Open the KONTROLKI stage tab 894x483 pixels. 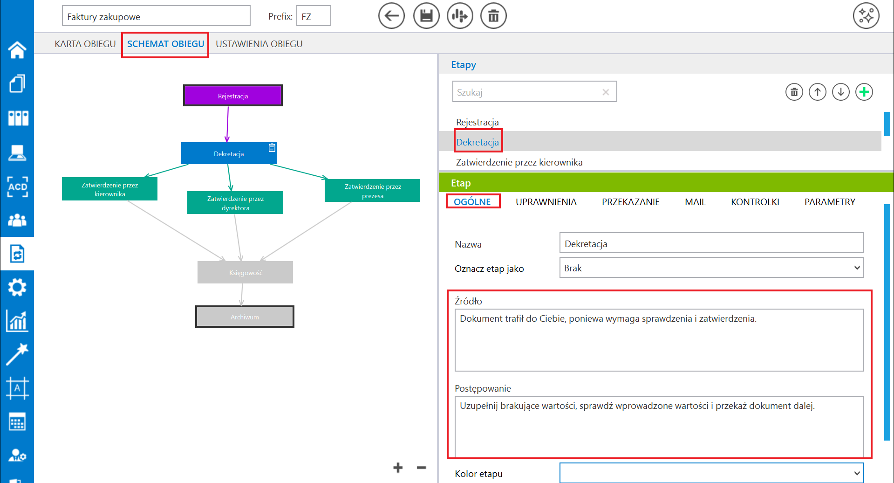[x=755, y=202]
